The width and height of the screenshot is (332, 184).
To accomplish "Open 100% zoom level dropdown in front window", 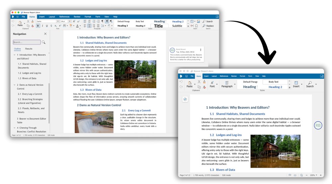I will (314, 175).
